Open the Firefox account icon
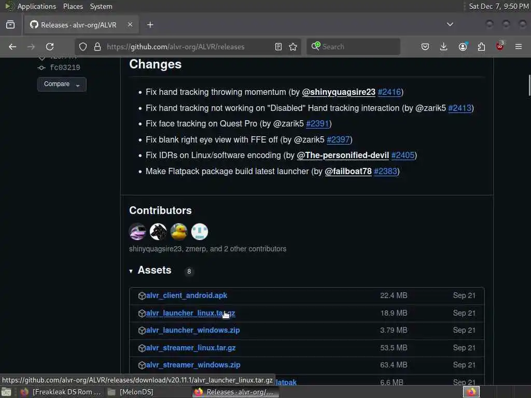 463,47
